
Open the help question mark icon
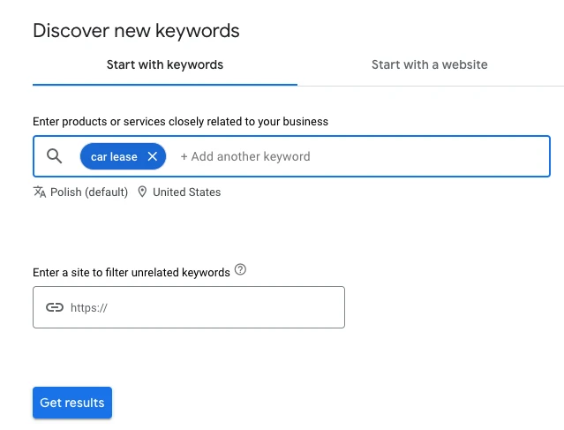coord(240,271)
